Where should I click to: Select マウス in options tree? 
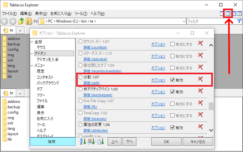point(41,48)
